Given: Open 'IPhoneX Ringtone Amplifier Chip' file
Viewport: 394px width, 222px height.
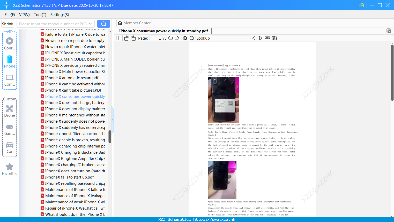Looking at the screenshot, I should 73,159.
